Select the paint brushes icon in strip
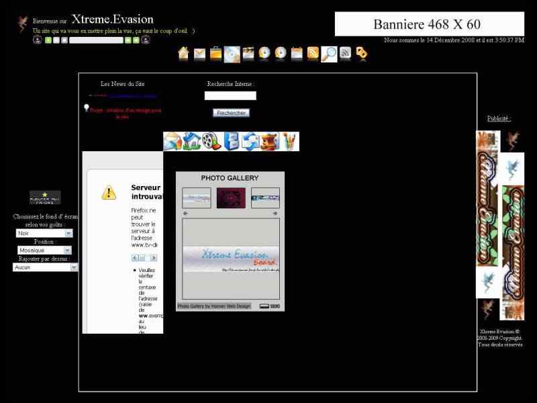 [289, 141]
